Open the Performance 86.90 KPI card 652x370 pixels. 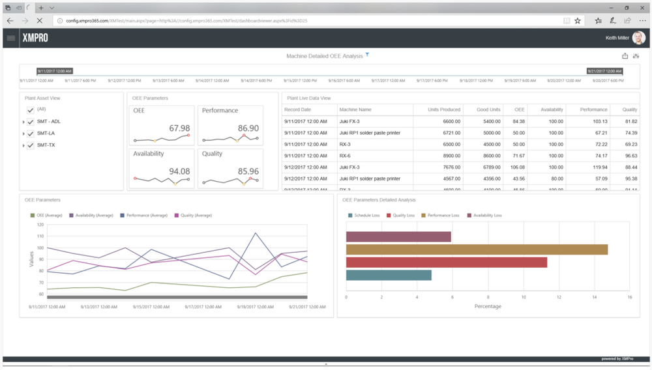click(230, 126)
